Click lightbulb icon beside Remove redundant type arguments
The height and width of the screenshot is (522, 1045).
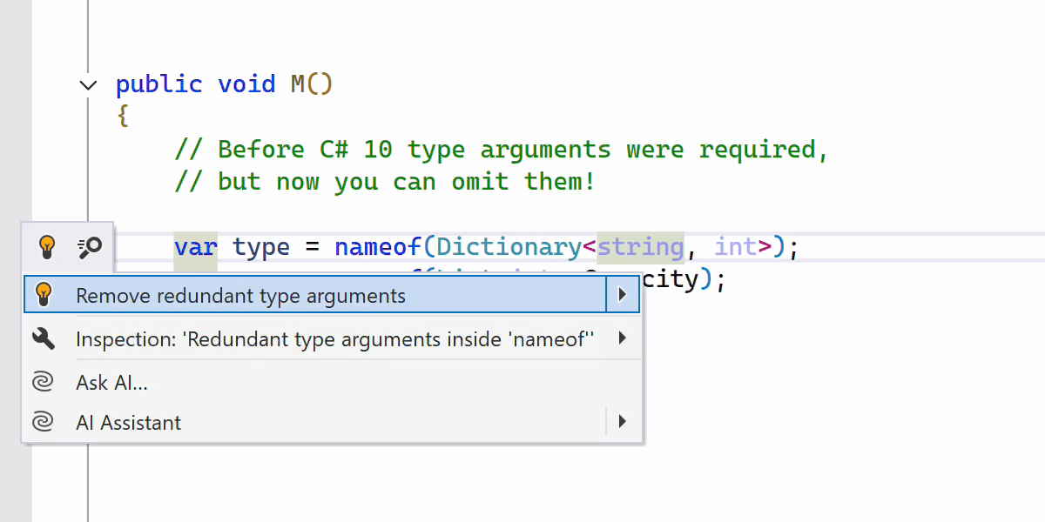pos(43,296)
